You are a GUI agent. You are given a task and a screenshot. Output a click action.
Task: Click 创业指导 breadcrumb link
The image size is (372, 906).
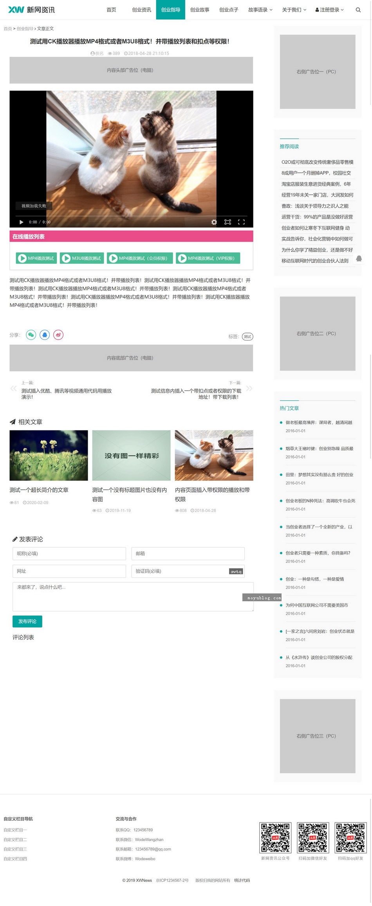click(x=25, y=29)
